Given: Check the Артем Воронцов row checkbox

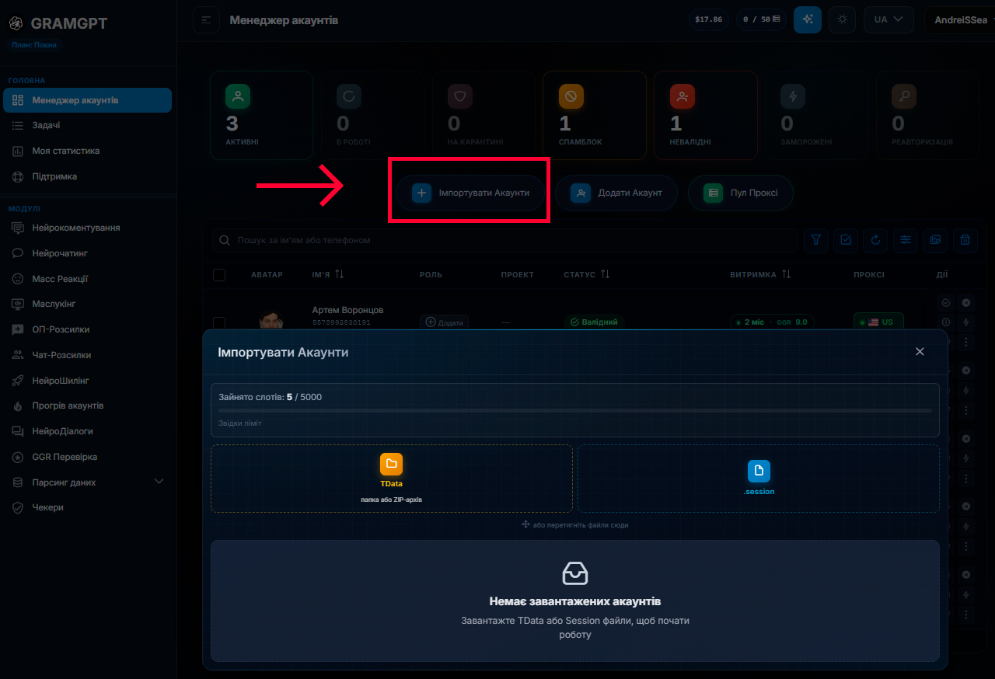Looking at the screenshot, I should (219, 322).
